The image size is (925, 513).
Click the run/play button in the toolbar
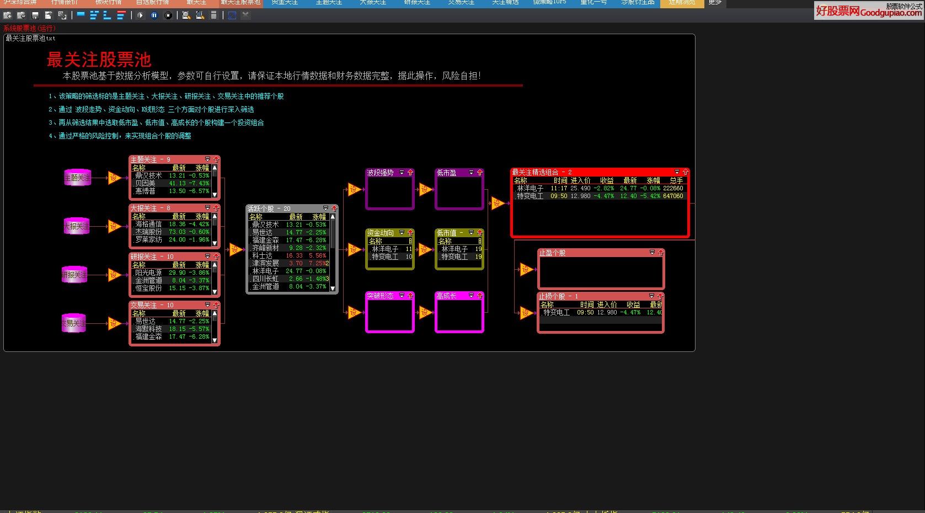coord(140,15)
